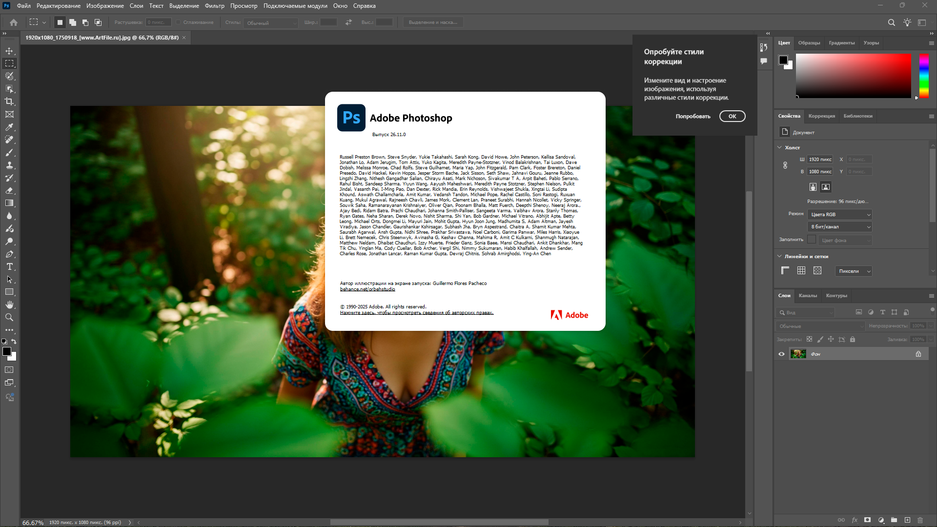Image resolution: width=937 pixels, height=527 pixels.
Task: Enable the Сглаживание checkbox
Action: click(x=179, y=22)
